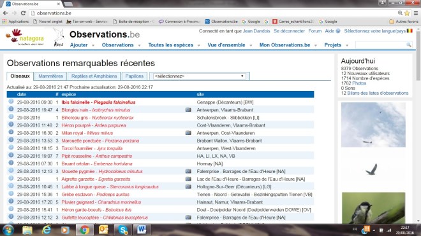Open the <sélectionnez> species group dropdown
Image resolution: width=421 pixels, height=236 pixels.
click(x=199, y=76)
